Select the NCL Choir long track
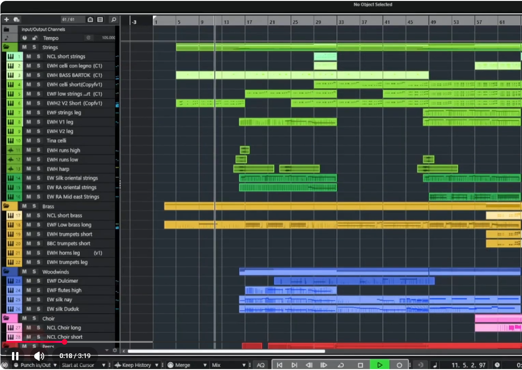The image size is (522, 370). (x=65, y=328)
